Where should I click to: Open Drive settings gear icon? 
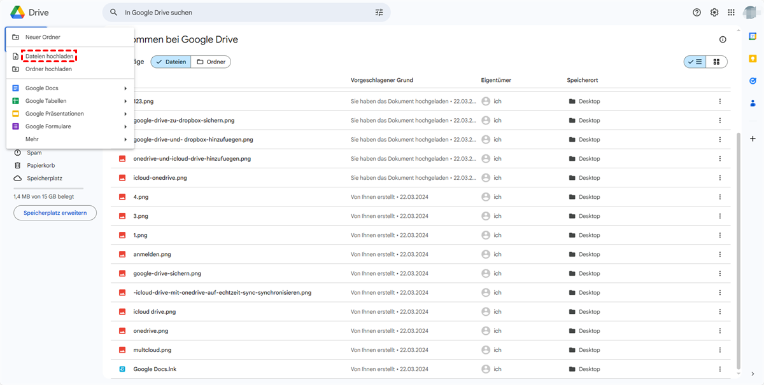pyautogui.click(x=714, y=13)
